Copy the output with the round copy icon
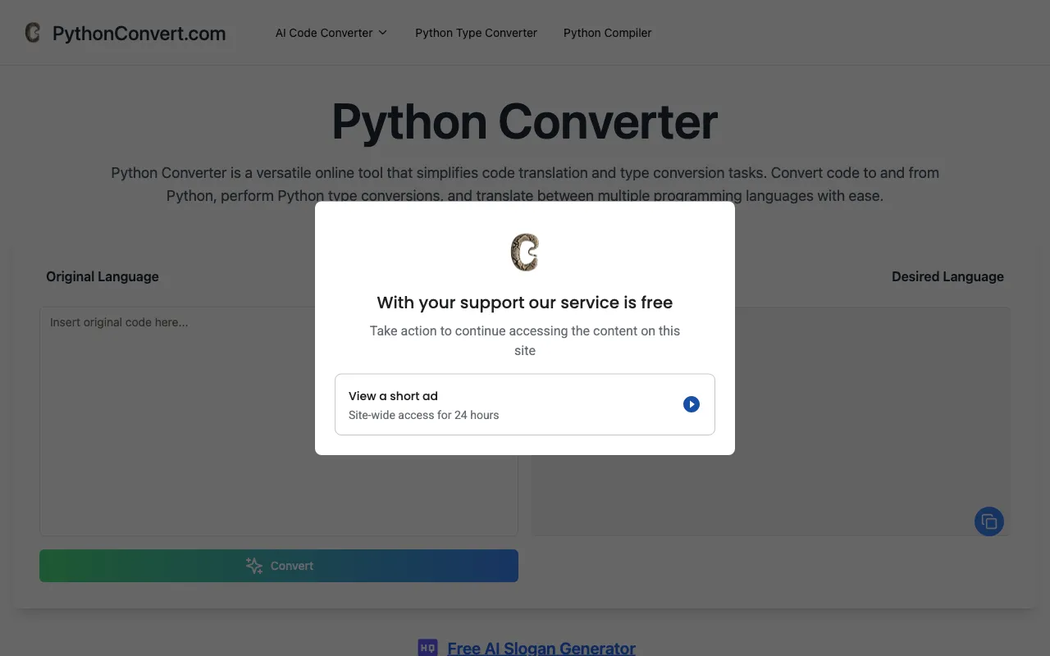 pyautogui.click(x=989, y=522)
